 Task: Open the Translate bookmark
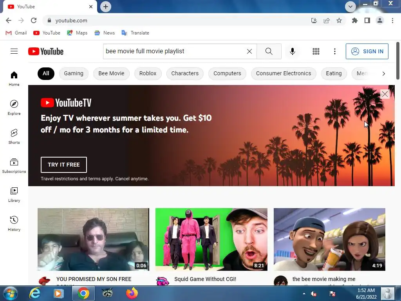[135, 33]
